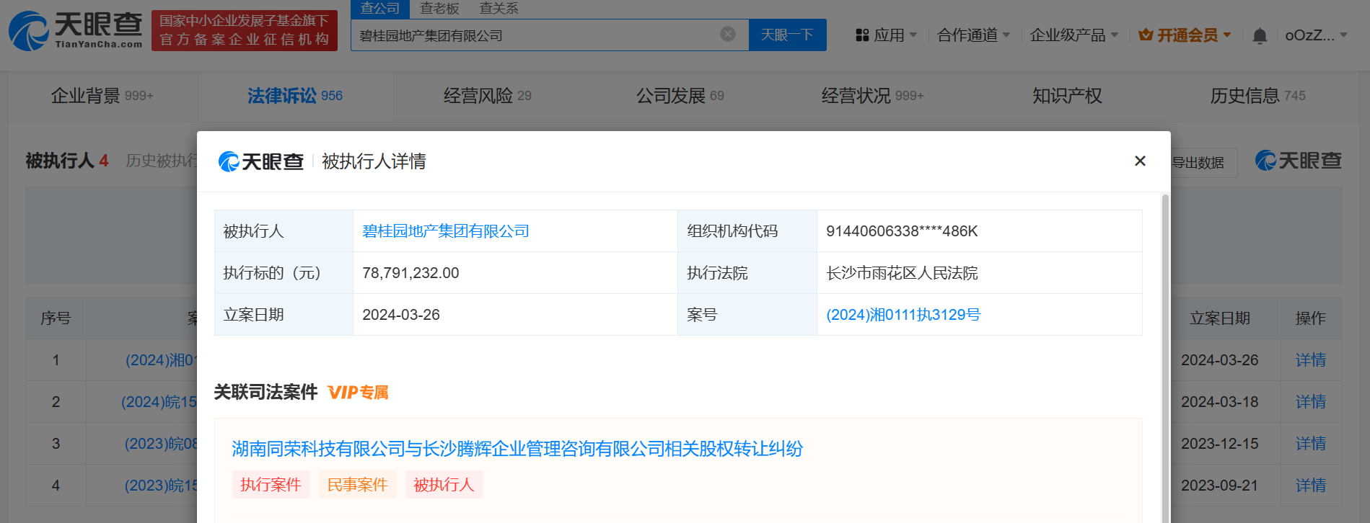This screenshot has height=523, width=1370.
Task: Click the 长沙市雨花区人民法院 court value
Action: pyautogui.click(x=902, y=273)
